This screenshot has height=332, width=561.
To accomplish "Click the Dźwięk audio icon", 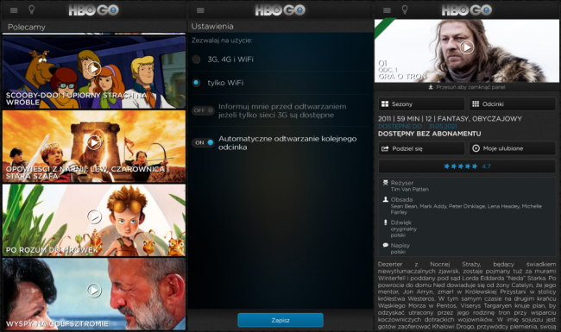I will point(385,222).
